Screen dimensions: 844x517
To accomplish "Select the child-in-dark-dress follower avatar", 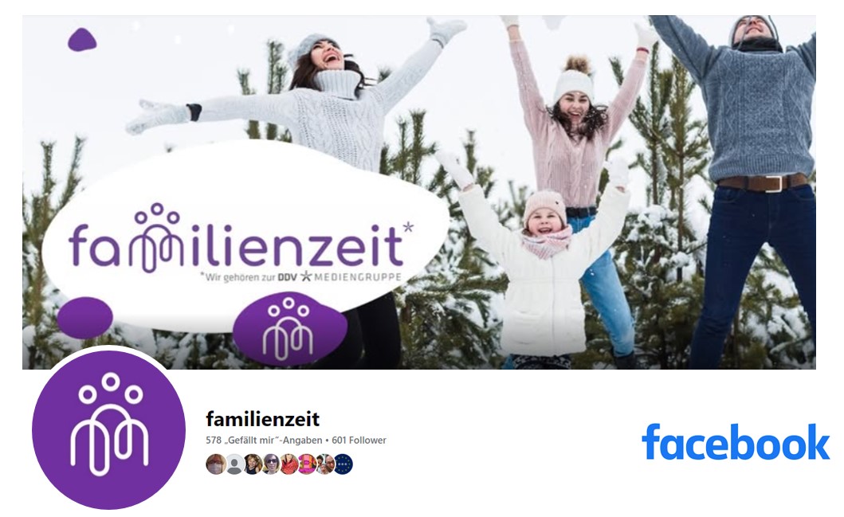I will 253,464.
